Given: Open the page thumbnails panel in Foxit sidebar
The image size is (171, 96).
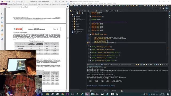Looking at the screenshot, I should pyautogui.click(x=2, y=18).
